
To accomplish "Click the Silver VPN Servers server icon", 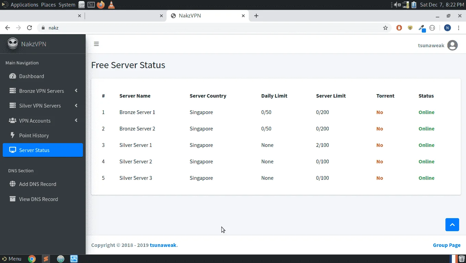I will (x=13, y=105).
